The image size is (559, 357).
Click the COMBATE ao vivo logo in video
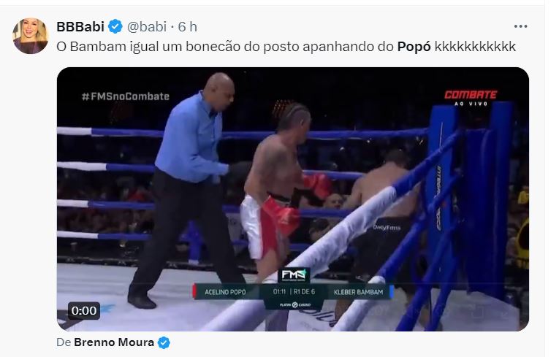click(x=471, y=98)
